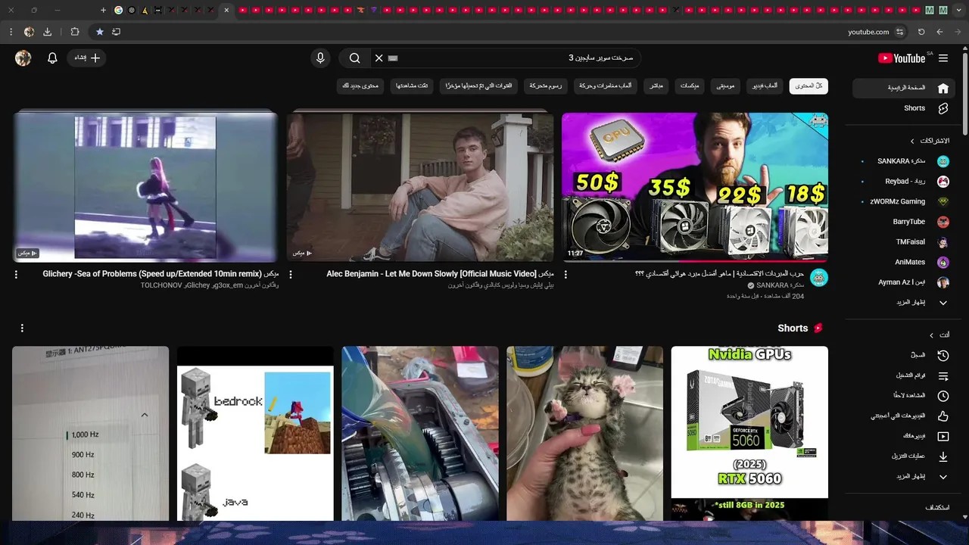Open options menu for the Alec Benjamin mix
The image size is (969, 545).
click(291, 275)
